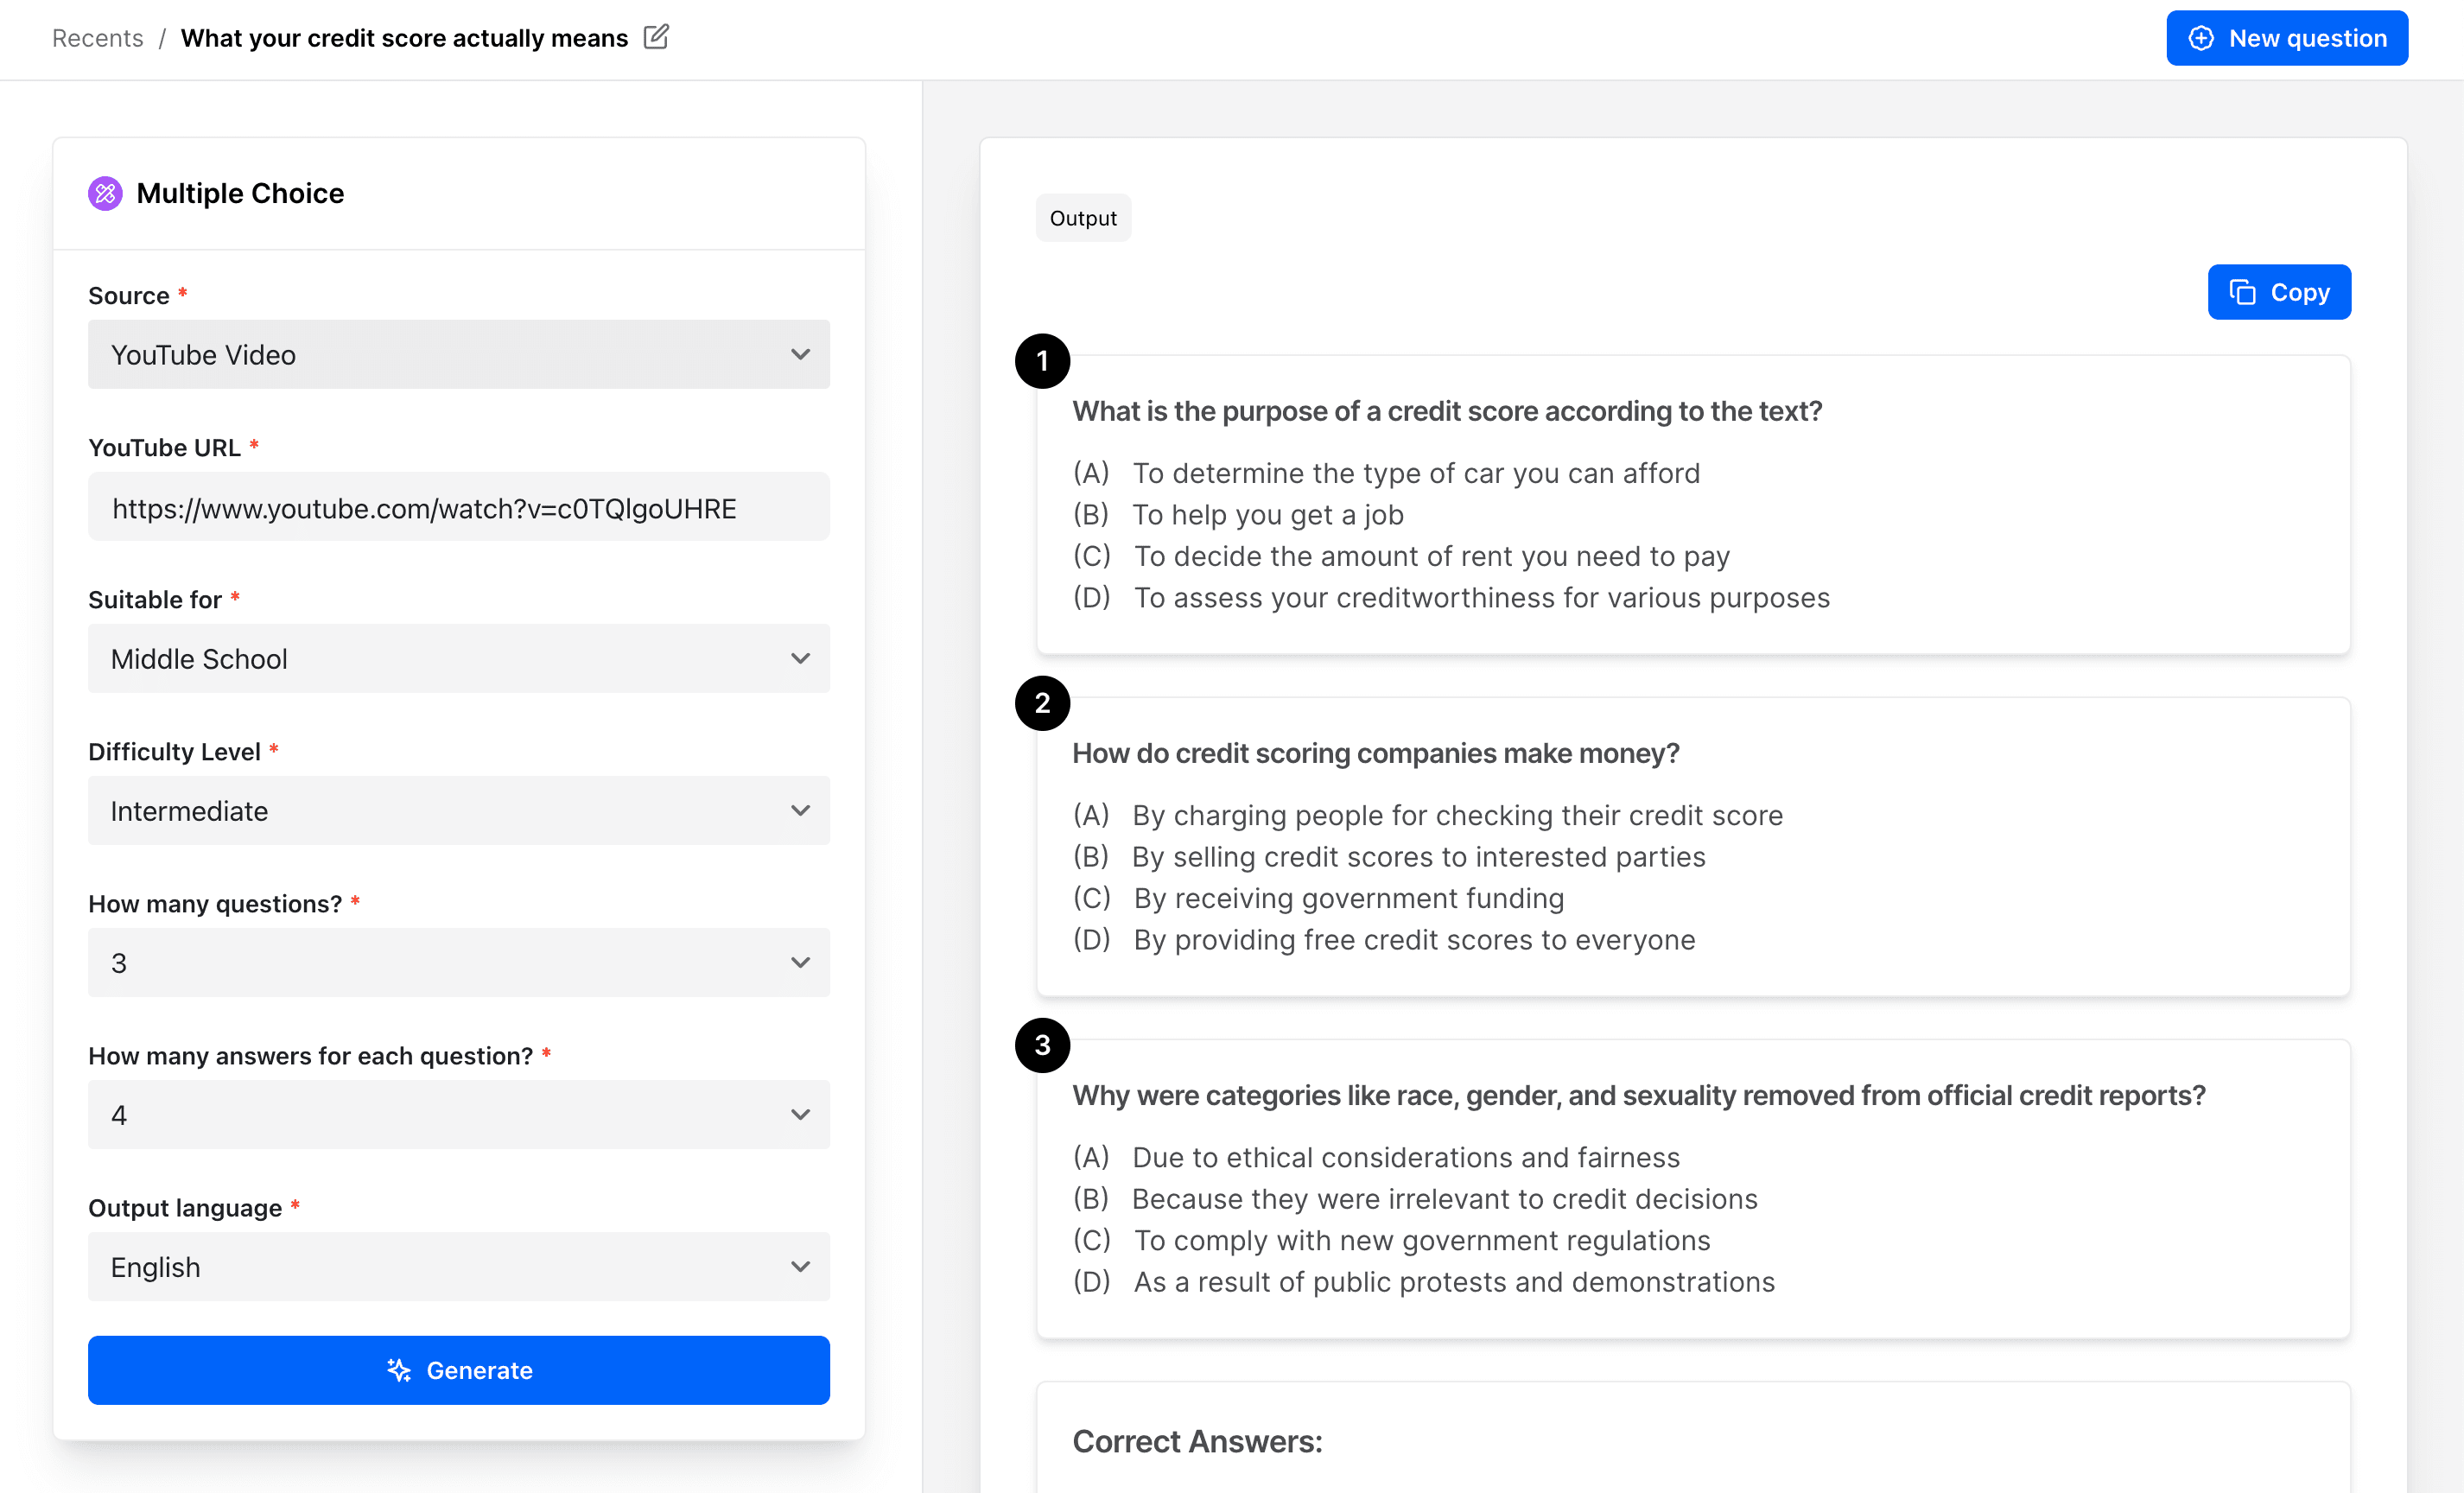Click the New question button
Image resolution: width=2464 pixels, height=1493 pixels.
(x=2288, y=37)
